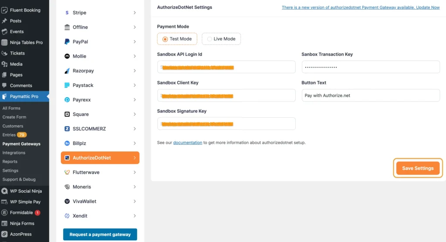
Task: Open Create Form submenu item
Action: (14, 117)
